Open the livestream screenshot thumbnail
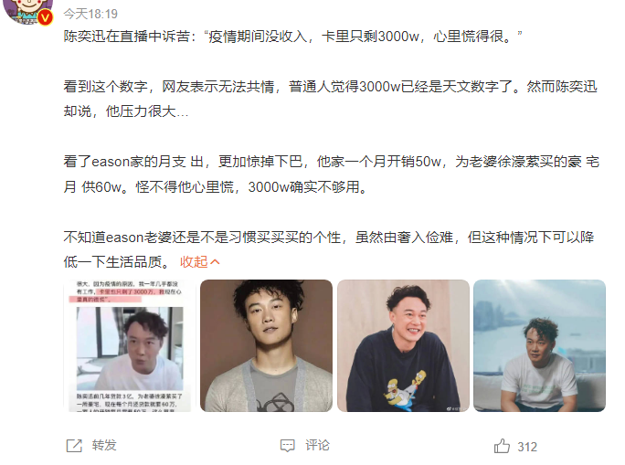 click(130, 345)
